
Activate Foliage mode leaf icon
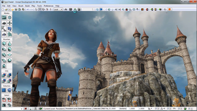click(x=10, y=34)
